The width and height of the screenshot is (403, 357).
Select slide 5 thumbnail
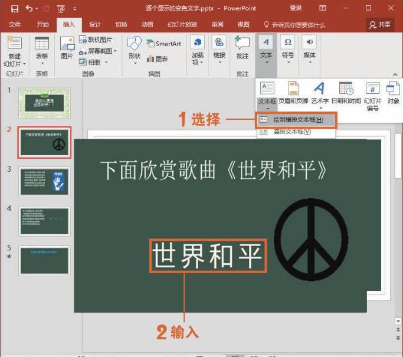pos(44,260)
